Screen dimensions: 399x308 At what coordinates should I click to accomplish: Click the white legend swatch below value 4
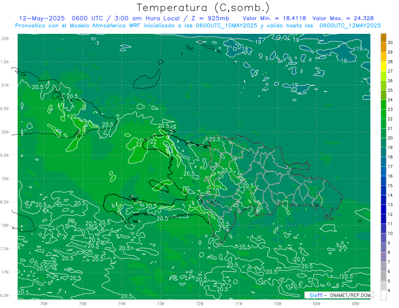(x=383, y=295)
